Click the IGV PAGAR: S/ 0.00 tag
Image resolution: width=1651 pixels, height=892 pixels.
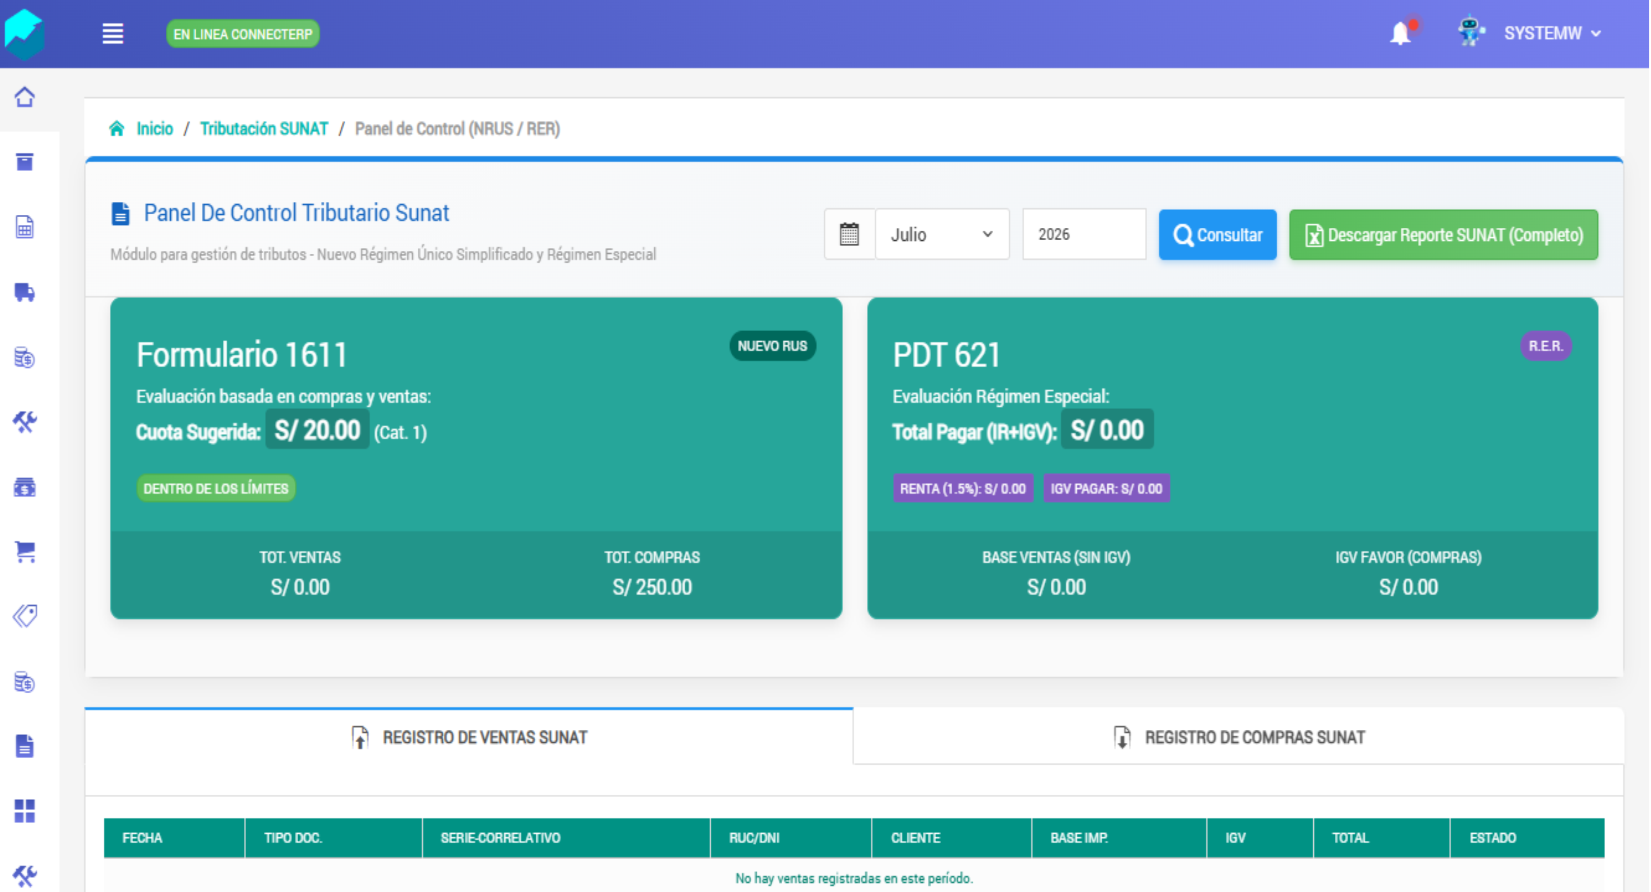click(x=1106, y=488)
